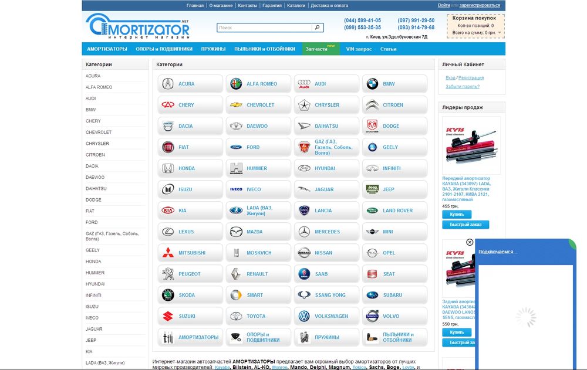Open Гарантия top link
This screenshot has width=587, height=370.
[272, 6]
